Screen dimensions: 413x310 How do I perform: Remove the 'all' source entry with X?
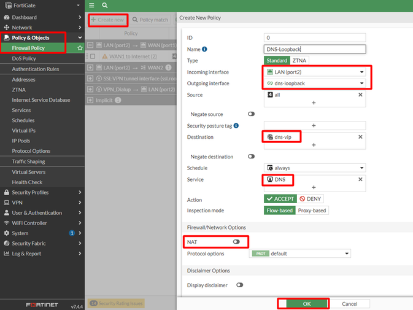tap(360, 95)
